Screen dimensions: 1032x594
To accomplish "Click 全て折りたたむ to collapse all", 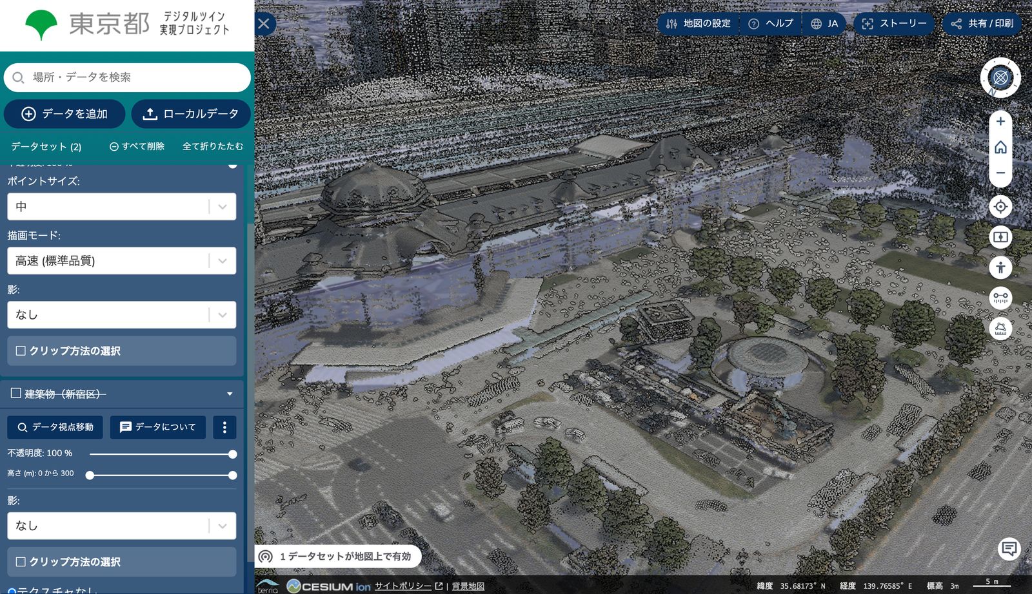I will [x=213, y=146].
